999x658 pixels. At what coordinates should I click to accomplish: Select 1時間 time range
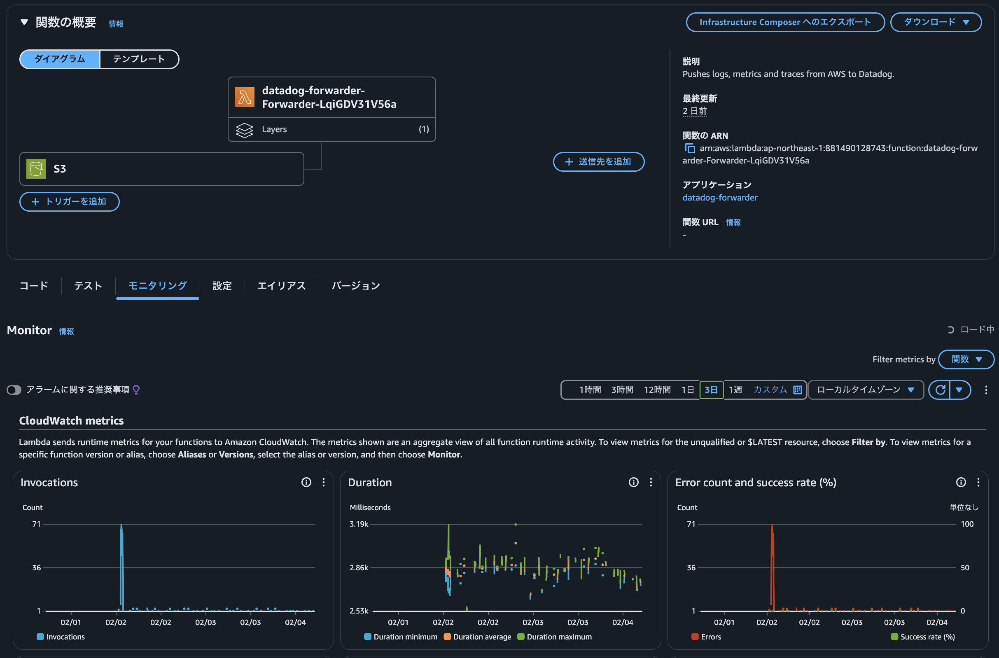pos(590,390)
